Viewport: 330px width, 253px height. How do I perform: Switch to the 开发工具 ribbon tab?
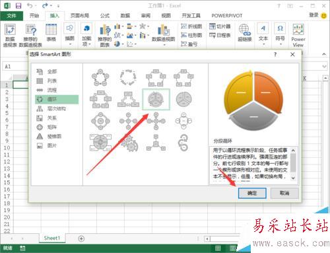(x=191, y=16)
